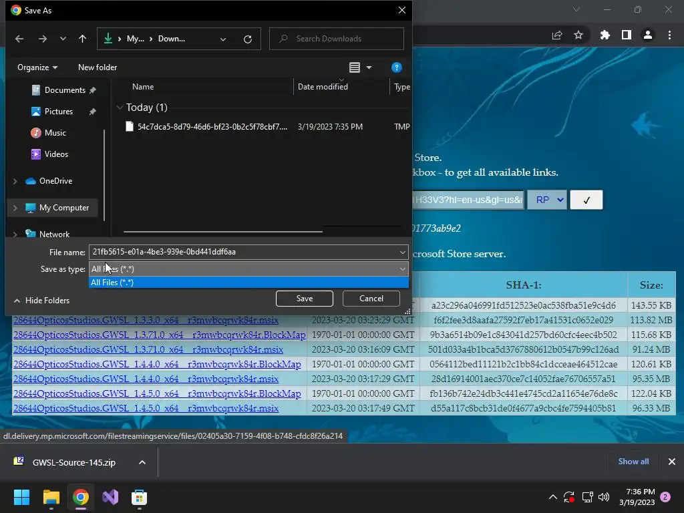Open GWSL 1.4.5.0 msix link
Viewport: 684px width, 513px height.
[x=146, y=408]
